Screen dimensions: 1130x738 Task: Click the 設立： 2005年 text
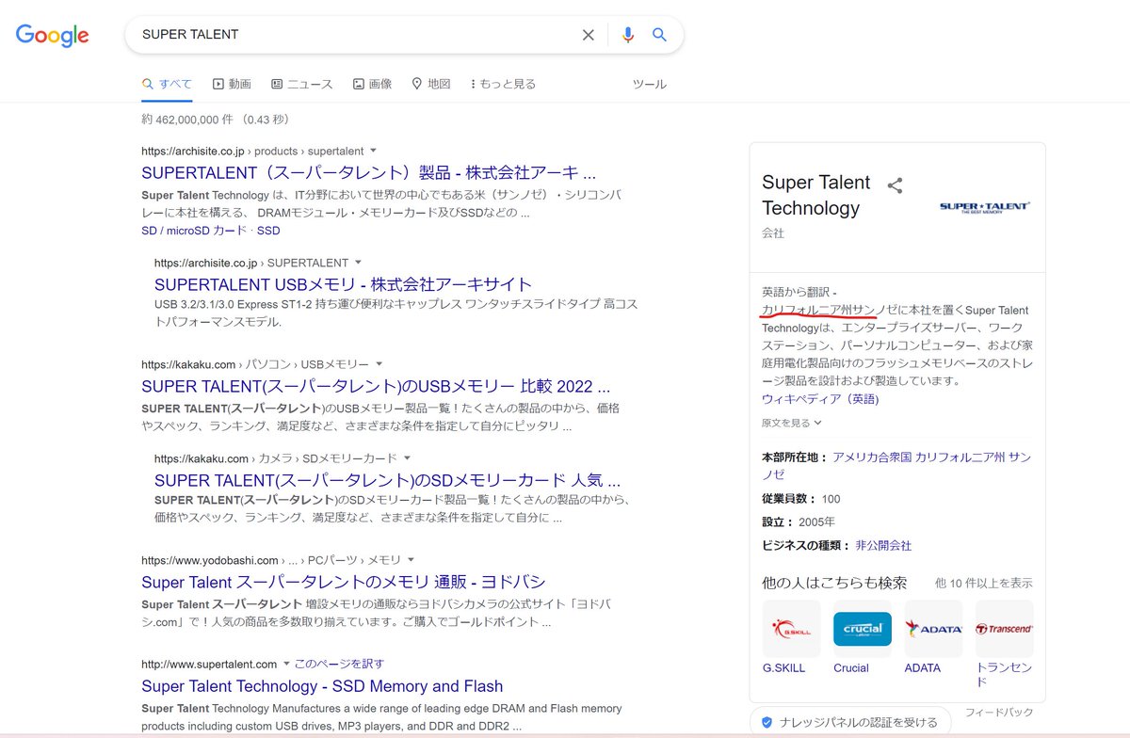pos(799,521)
